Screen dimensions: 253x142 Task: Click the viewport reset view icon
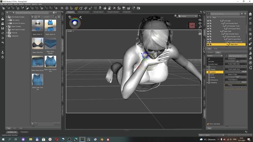(200, 34)
